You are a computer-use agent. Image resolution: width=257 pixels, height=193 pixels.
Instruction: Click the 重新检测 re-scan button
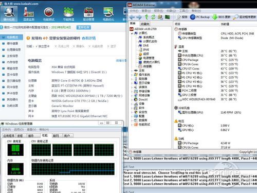pos(84,27)
